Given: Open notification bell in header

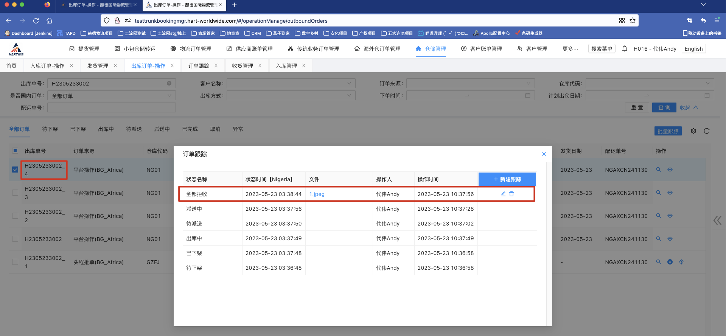Looking at the screenshot, I should [625, 48].
